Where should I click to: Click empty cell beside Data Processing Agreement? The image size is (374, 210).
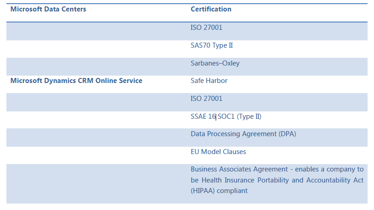click(x=97, y=138)
